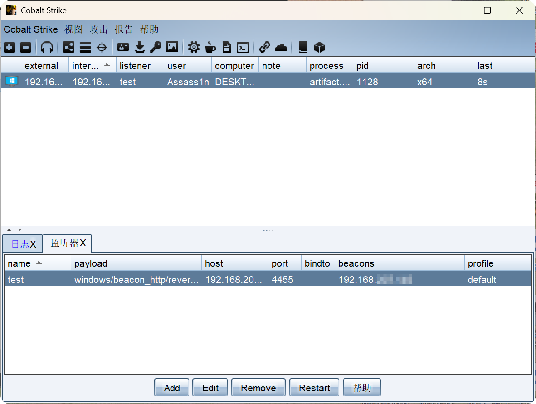This screenshot has height=404, width=536.
Task: Open downloaded files icon
Action: (140, 47)
